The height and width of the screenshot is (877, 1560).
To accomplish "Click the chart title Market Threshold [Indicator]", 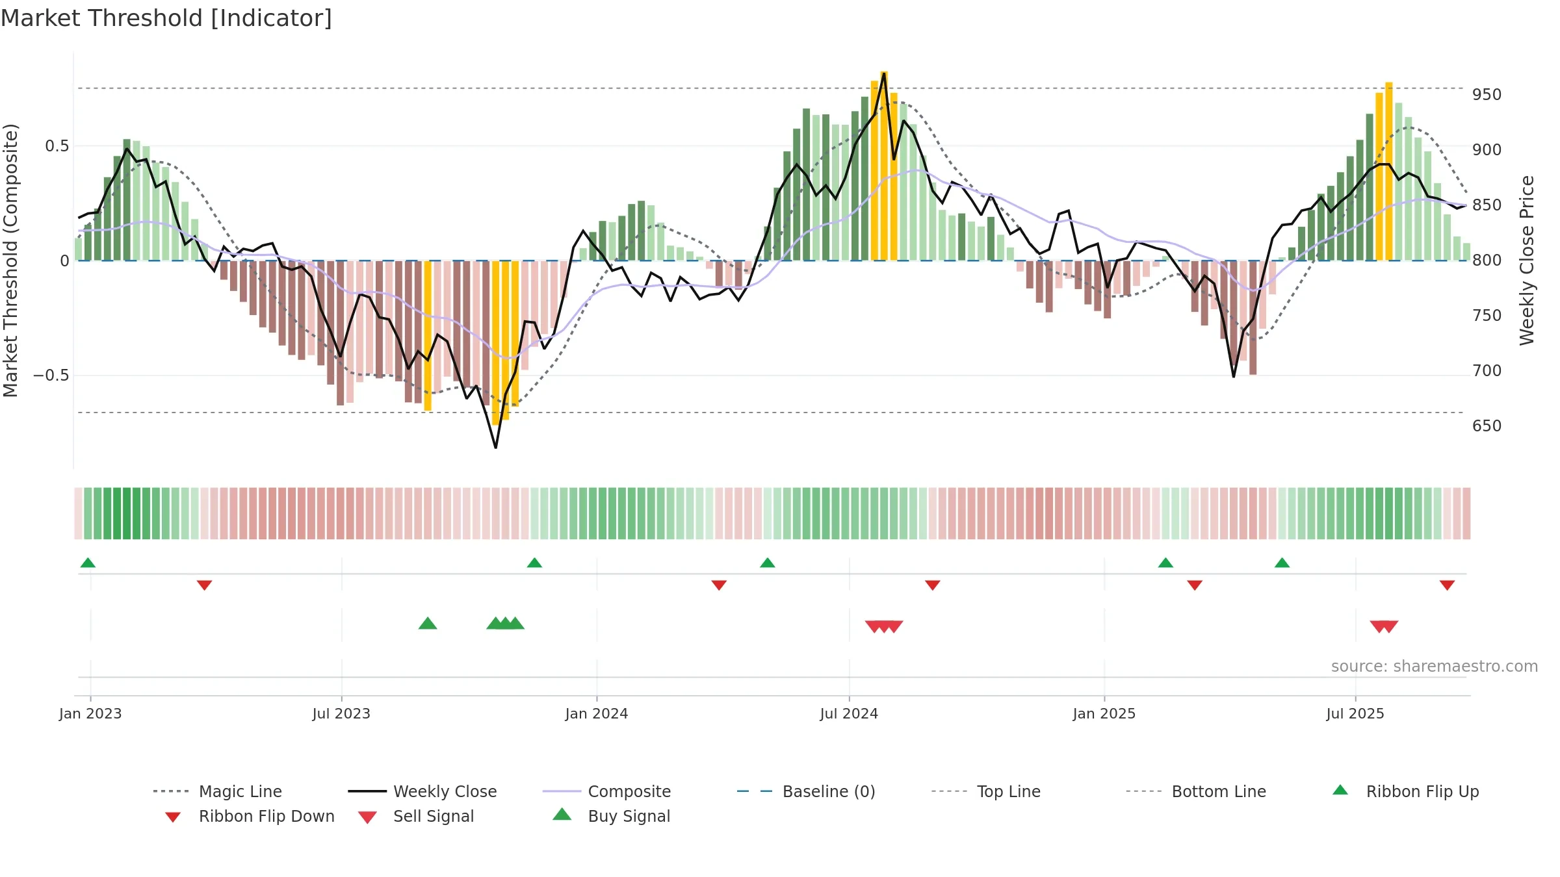I will coord(166,18).
